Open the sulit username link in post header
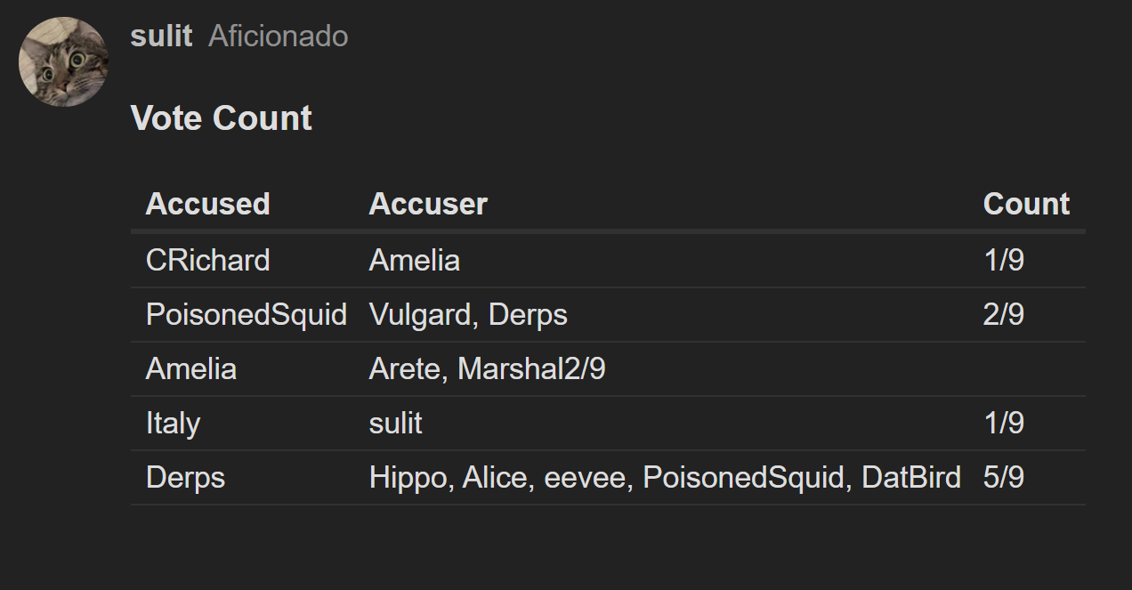1132x590 pixels. 161,36
